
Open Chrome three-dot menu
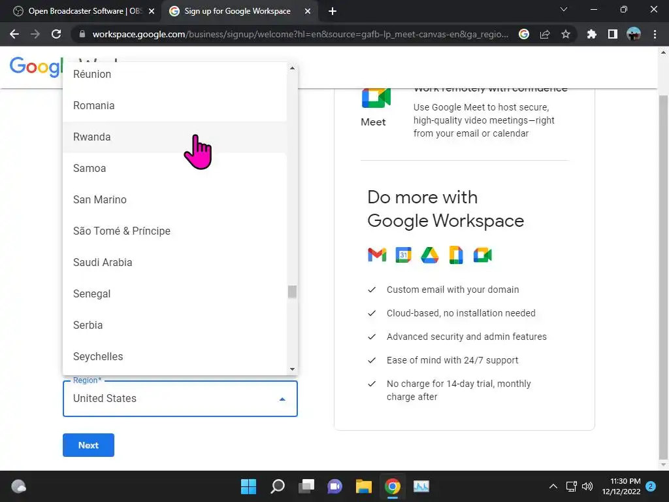[x=655, y=34]
